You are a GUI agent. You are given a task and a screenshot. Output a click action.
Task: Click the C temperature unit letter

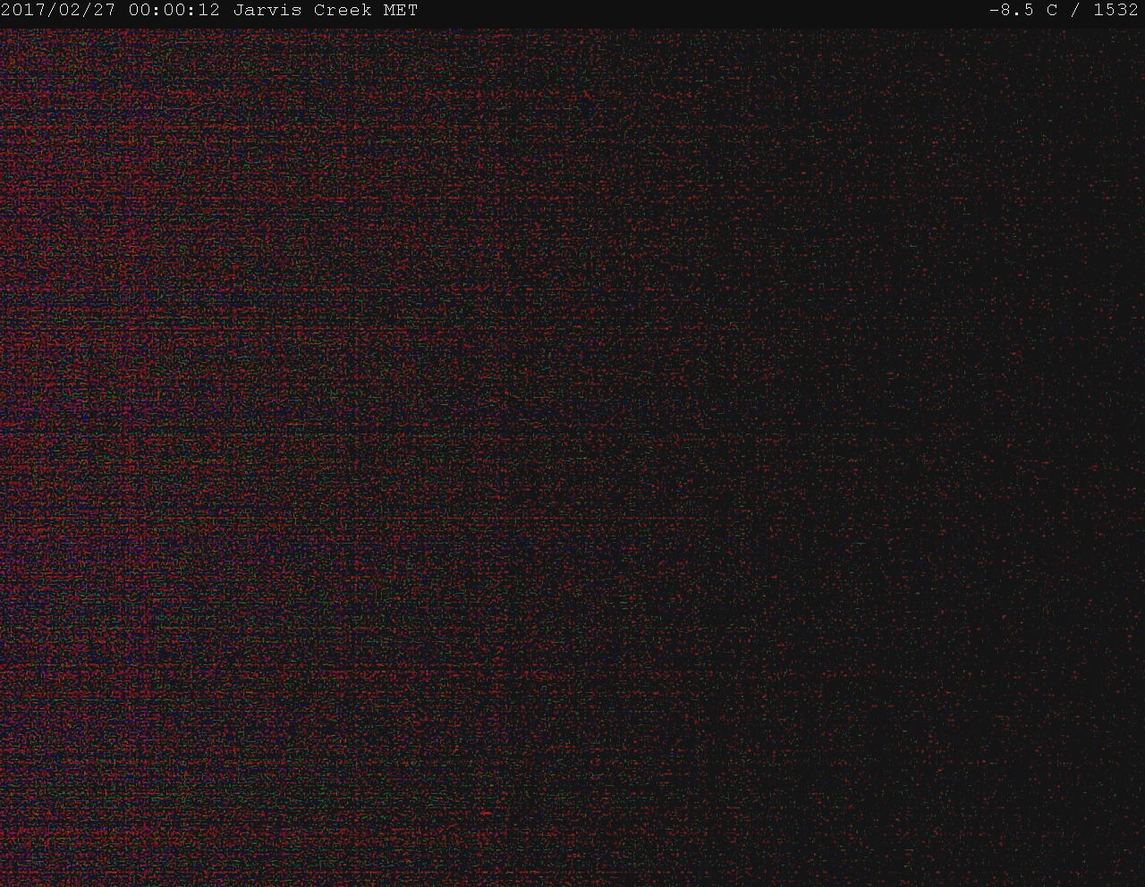(x=1051, y=11)
